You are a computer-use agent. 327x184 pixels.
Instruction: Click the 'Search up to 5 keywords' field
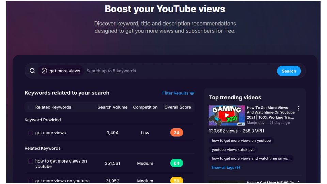pyautogui.click(x=111, y=71)
